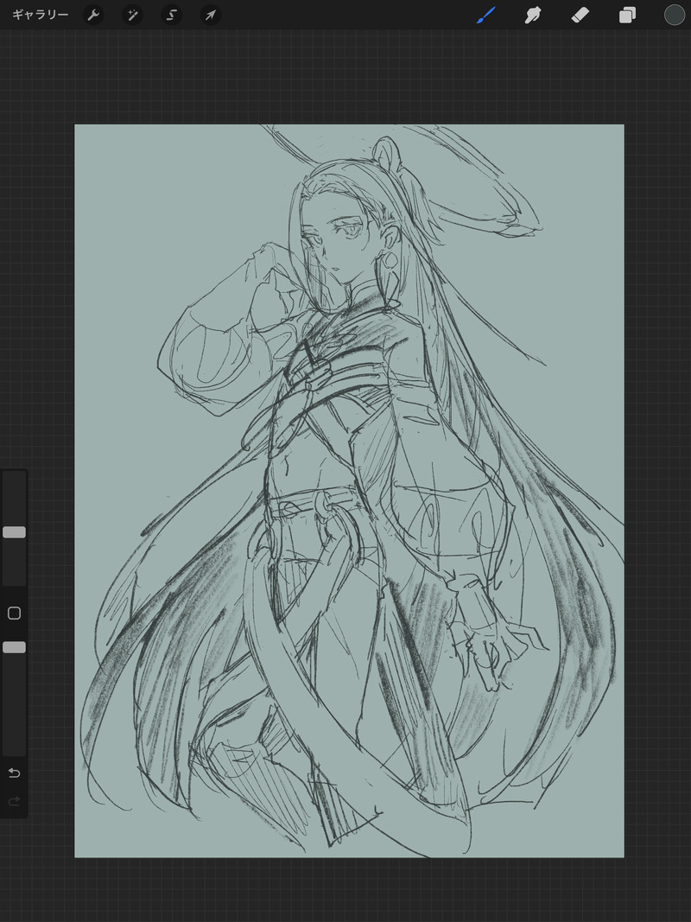Select the Eraser tool
The width and height of the screenshot is (691, 922).
pyautogui.click(x=580, y=15)
